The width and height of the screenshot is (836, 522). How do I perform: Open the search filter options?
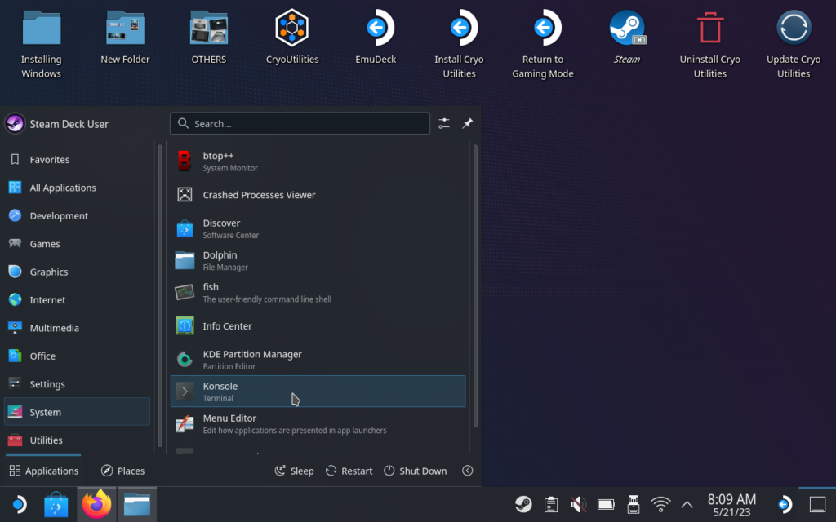pos(444,123)
